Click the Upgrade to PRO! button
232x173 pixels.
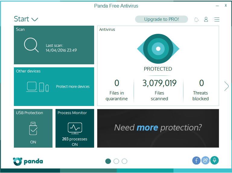161,19
